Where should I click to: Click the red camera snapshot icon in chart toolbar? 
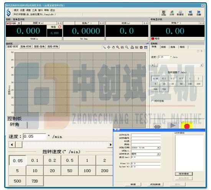141,47
